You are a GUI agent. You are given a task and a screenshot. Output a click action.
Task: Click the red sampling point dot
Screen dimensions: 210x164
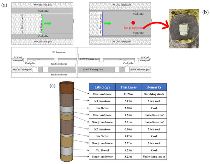coord(133,23)
